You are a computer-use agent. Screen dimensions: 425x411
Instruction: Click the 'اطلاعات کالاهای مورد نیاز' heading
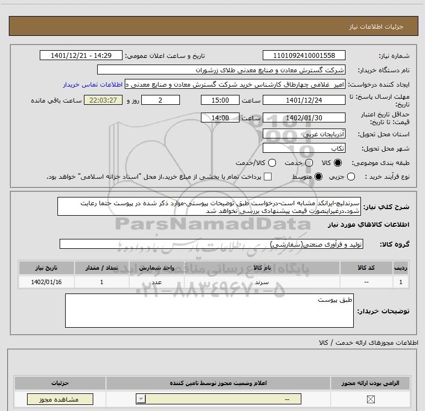click(369, 225)
